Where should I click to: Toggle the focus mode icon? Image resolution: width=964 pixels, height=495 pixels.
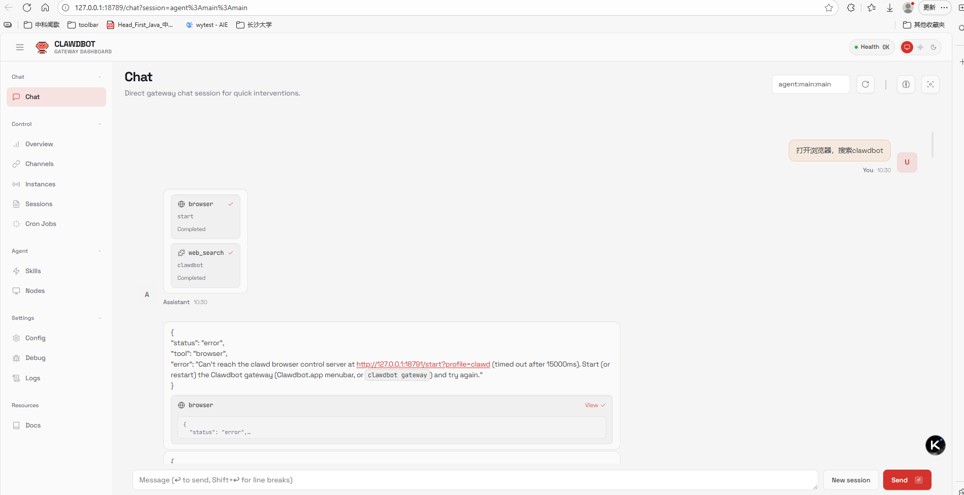point(930,84)
